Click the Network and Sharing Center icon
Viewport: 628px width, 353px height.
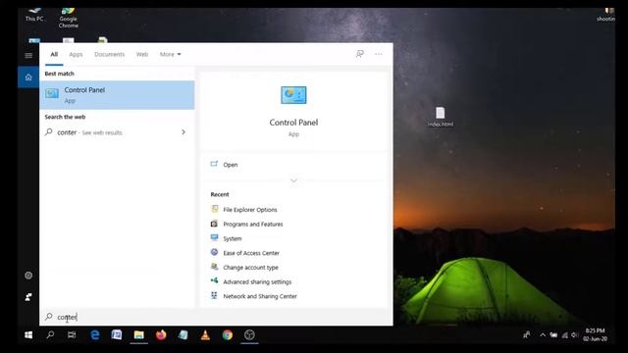click(x=215, y=295)
